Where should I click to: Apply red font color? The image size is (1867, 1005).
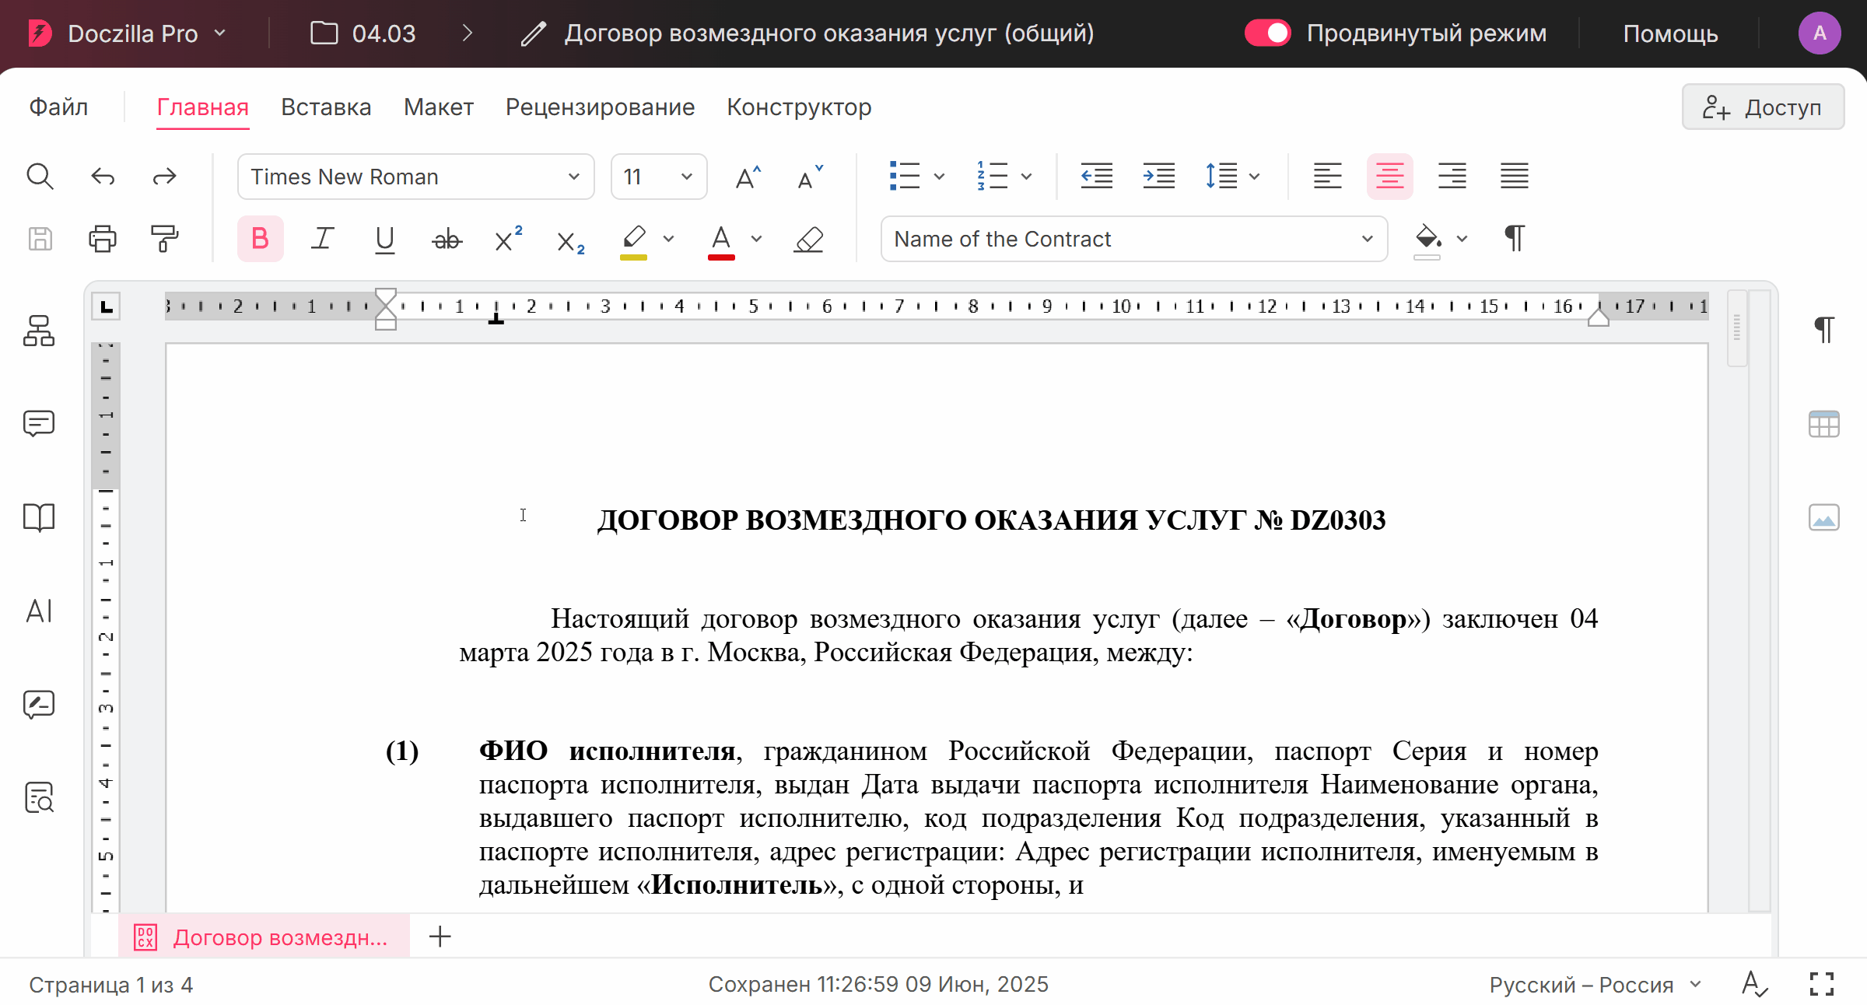click(721, 240)
